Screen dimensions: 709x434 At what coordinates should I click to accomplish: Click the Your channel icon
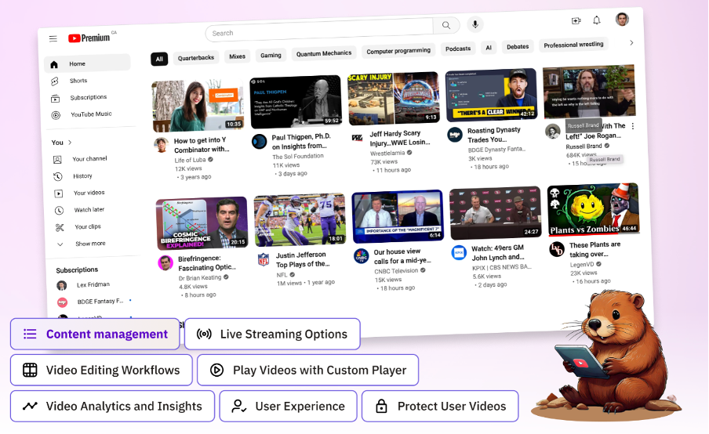(x=57, y=159)
